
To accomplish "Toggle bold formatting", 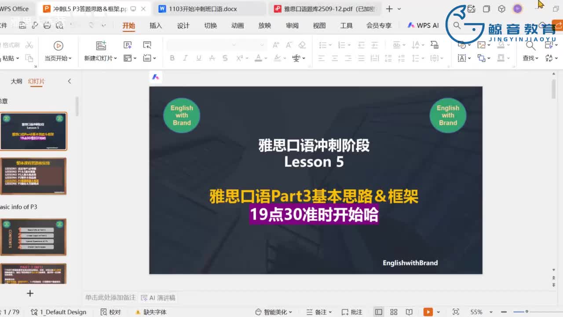I will [x=172, y=58].
